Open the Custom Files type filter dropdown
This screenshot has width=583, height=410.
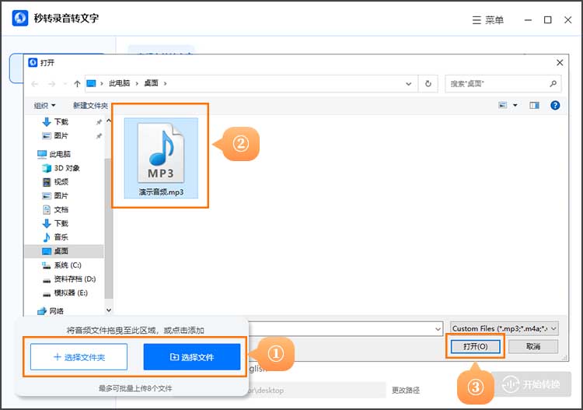(504, 329)
